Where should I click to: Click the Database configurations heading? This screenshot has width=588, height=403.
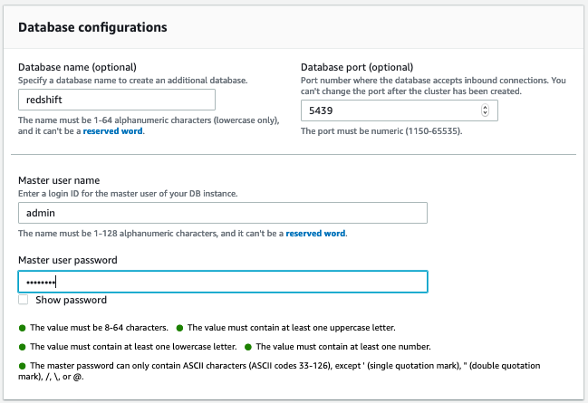[92, 27]
